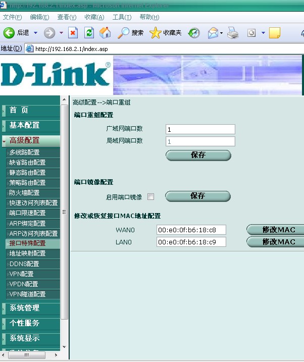304x362 pixels.
Task: Expand 个性服务 sidebar section
Action: click(31, 323)
